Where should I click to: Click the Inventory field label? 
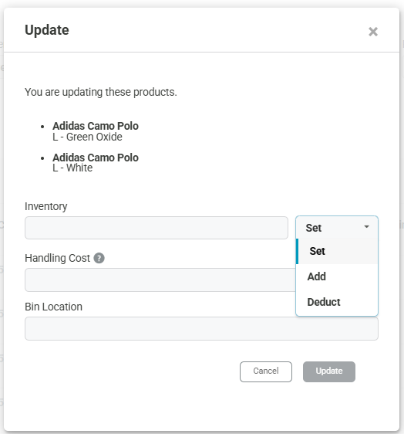[x=45, y=206]
